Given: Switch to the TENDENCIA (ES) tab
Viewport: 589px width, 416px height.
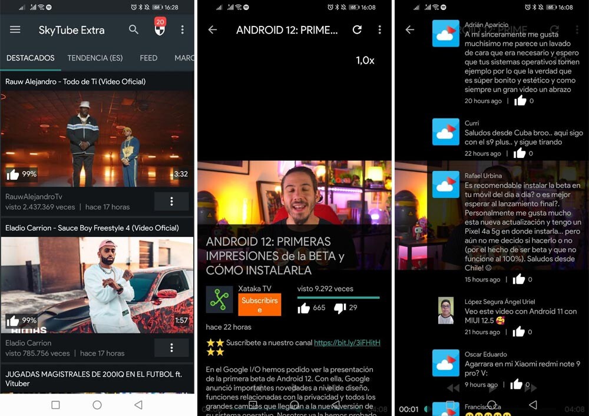Looking at the screenshot, I should 95,58.
